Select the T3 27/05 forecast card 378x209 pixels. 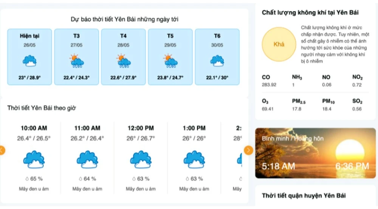click(x=76, y=57)
